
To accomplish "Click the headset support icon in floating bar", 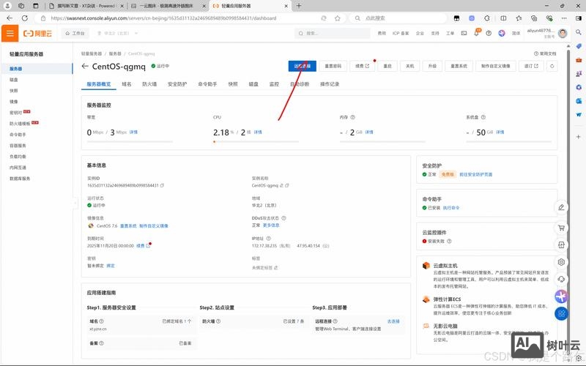I will point(561,279).
